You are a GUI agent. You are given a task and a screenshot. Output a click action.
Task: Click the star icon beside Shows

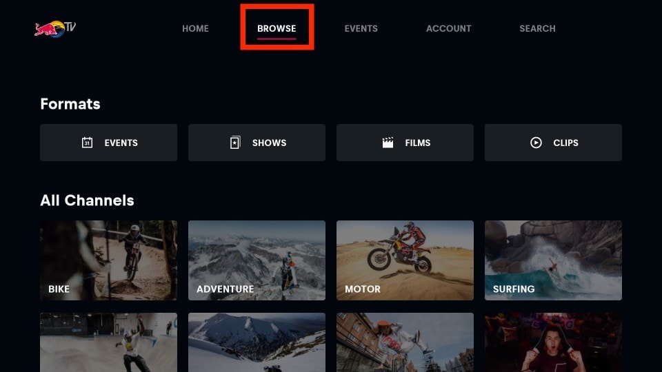point(235,143)
